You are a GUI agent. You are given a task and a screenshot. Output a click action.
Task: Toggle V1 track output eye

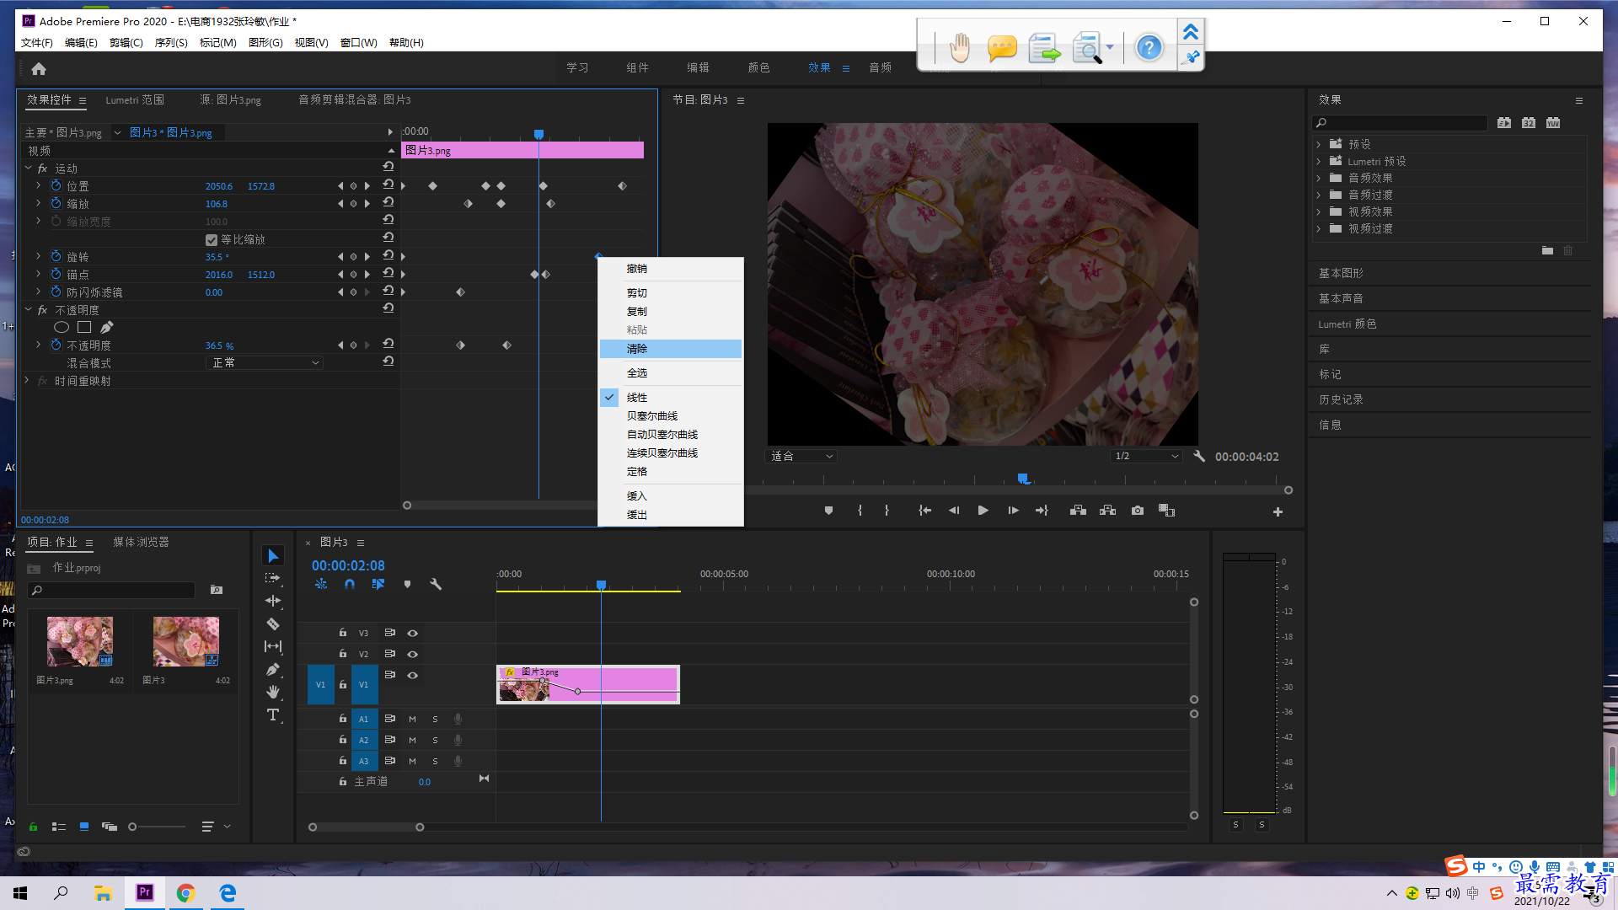click(x=413, y=675)
